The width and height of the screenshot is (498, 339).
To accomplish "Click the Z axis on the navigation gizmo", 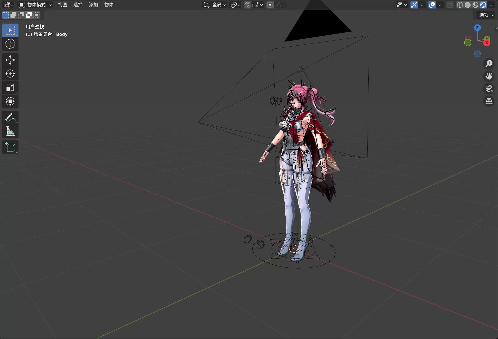I will click(477, 28).
